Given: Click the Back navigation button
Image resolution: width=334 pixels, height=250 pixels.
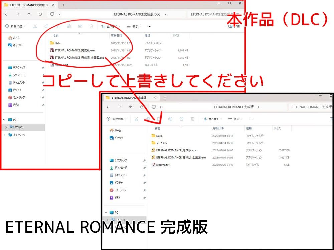Looking at the screenshot, I should pyautogui.click(x=7, y=14).
